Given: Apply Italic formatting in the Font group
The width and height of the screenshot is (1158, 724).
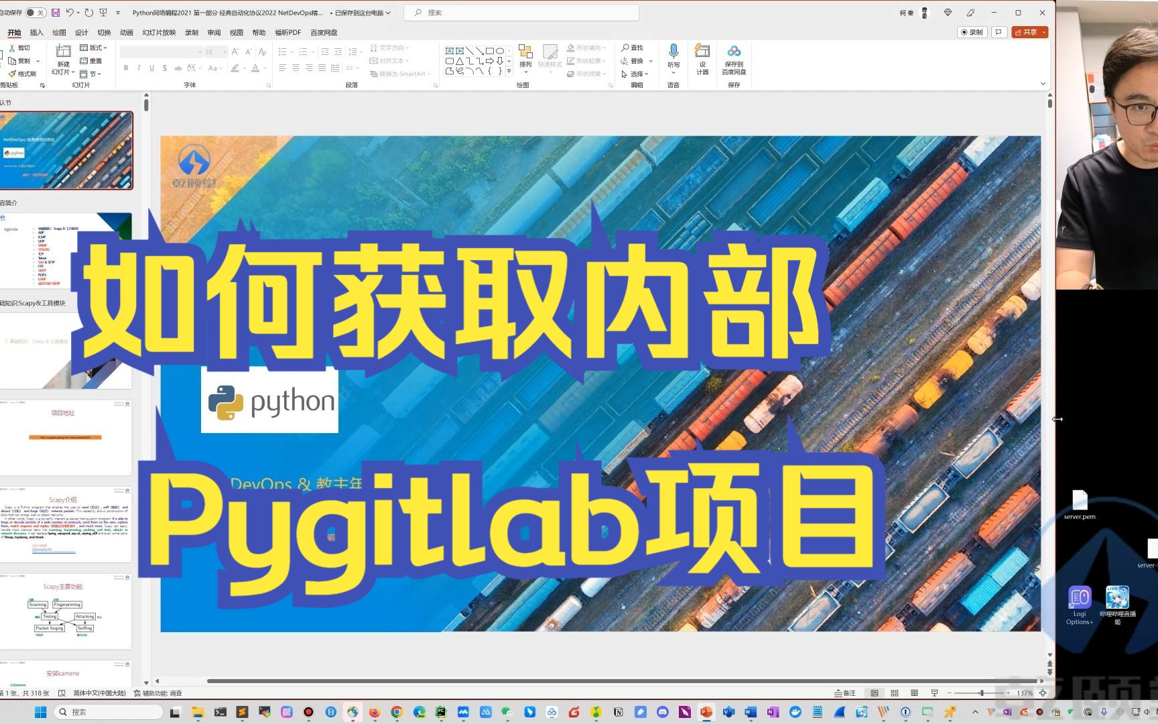Looking at the screenshot, I should [x=139, y=68].
